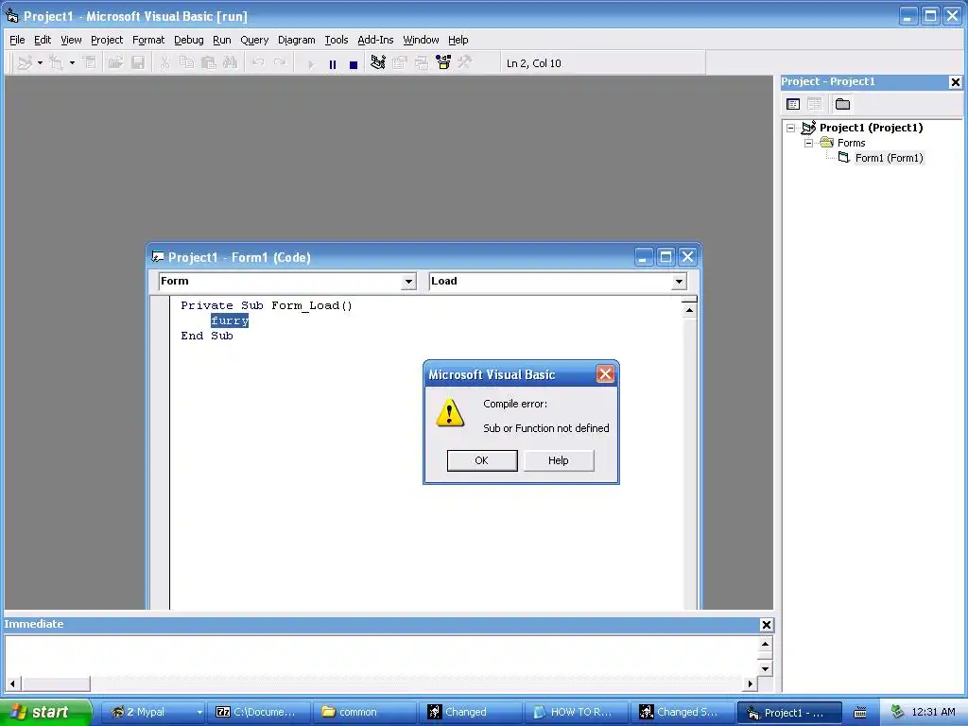Click the Copy toolbar icon
This screenshot has width=968, height=726.
point(186,63)
